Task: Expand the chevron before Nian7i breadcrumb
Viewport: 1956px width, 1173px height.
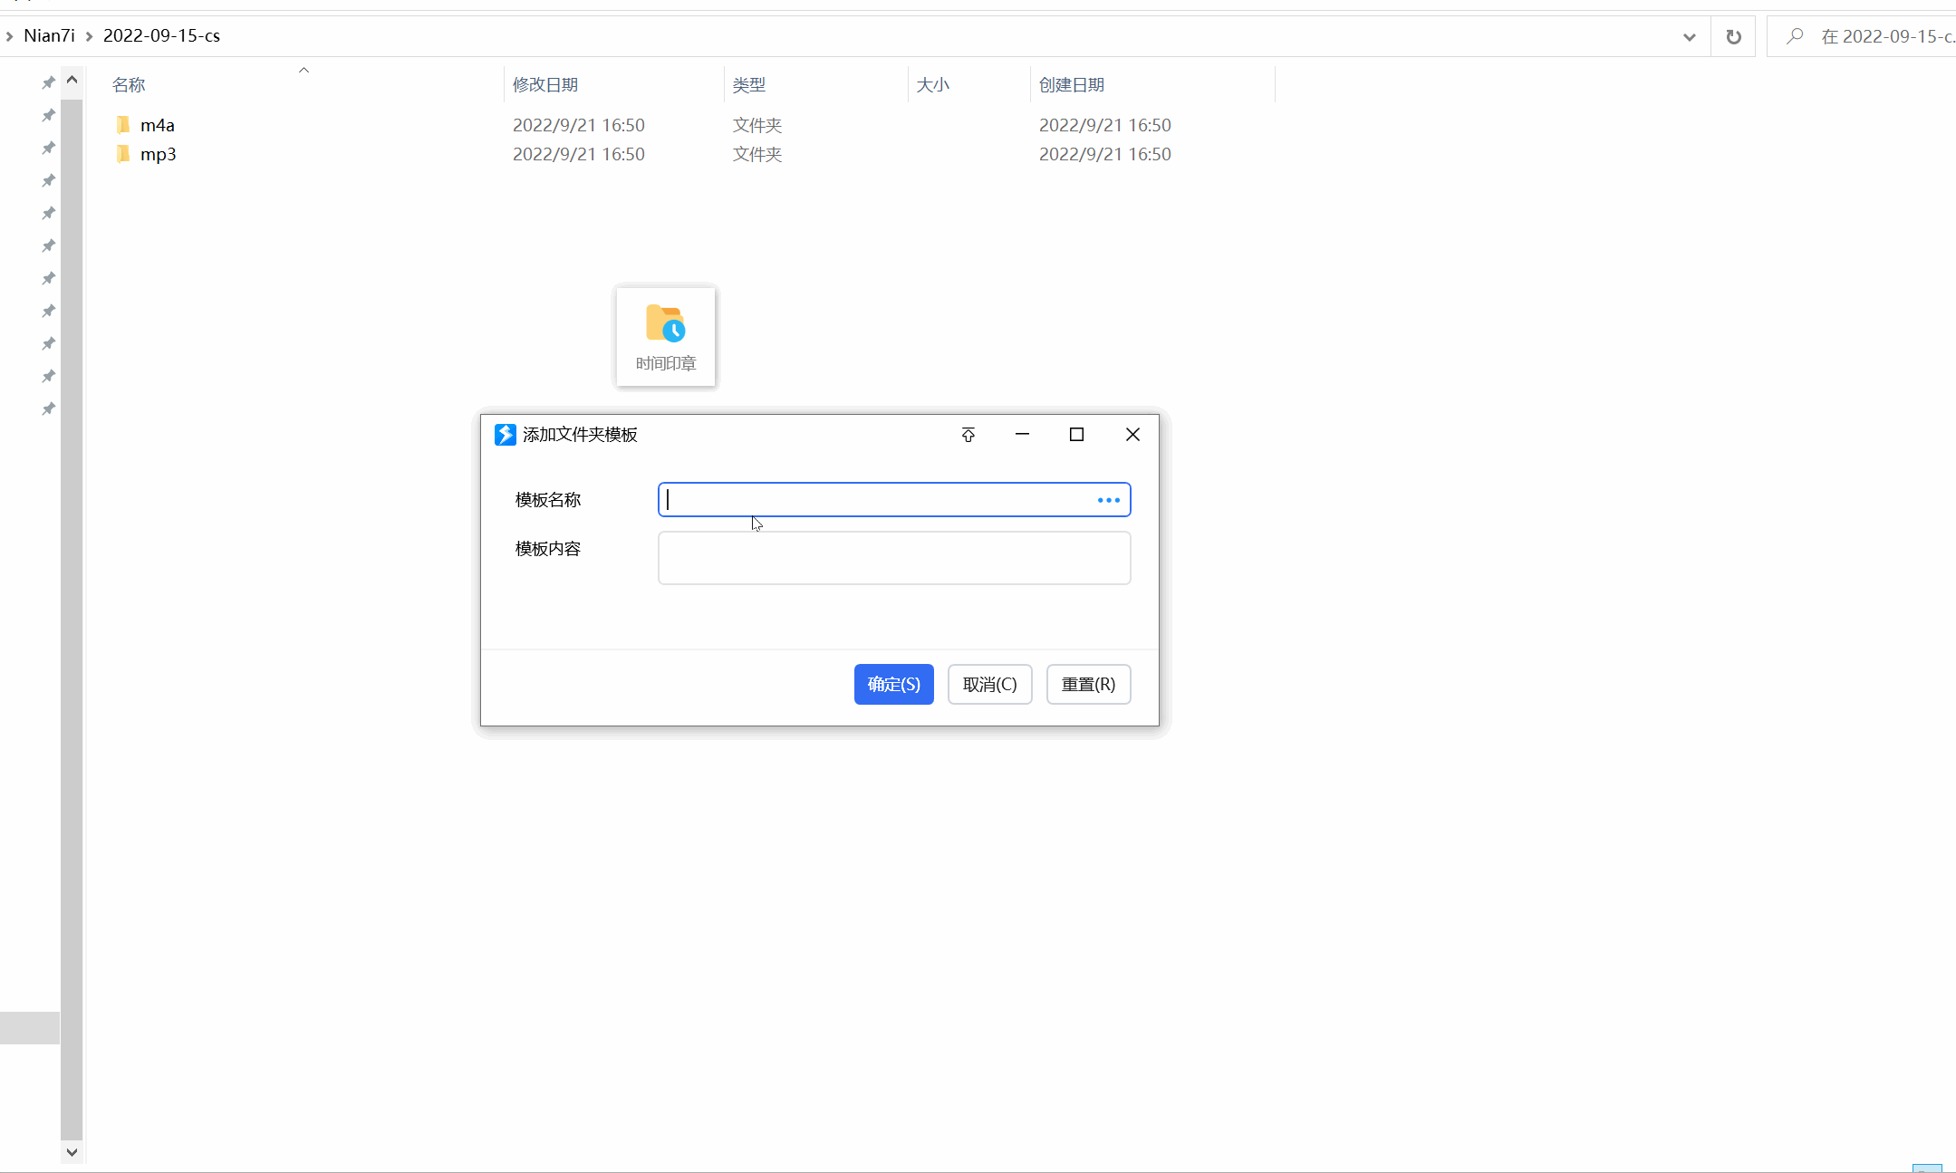Action: coord(9,36)
